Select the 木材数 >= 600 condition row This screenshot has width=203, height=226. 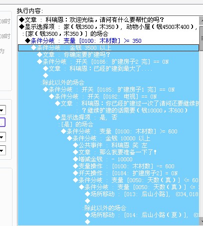[x=108, y=131]
